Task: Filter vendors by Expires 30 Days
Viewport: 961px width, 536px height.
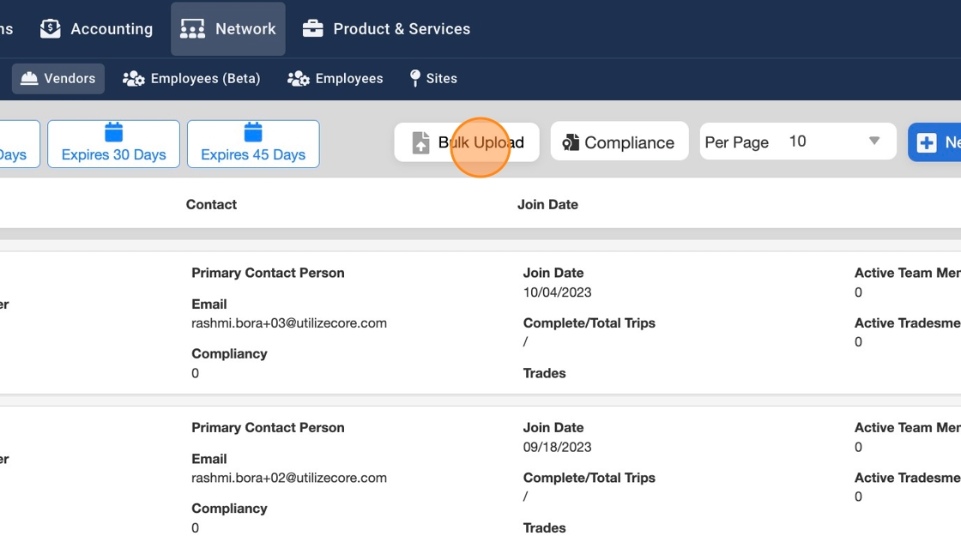Action: click(113, 144)
